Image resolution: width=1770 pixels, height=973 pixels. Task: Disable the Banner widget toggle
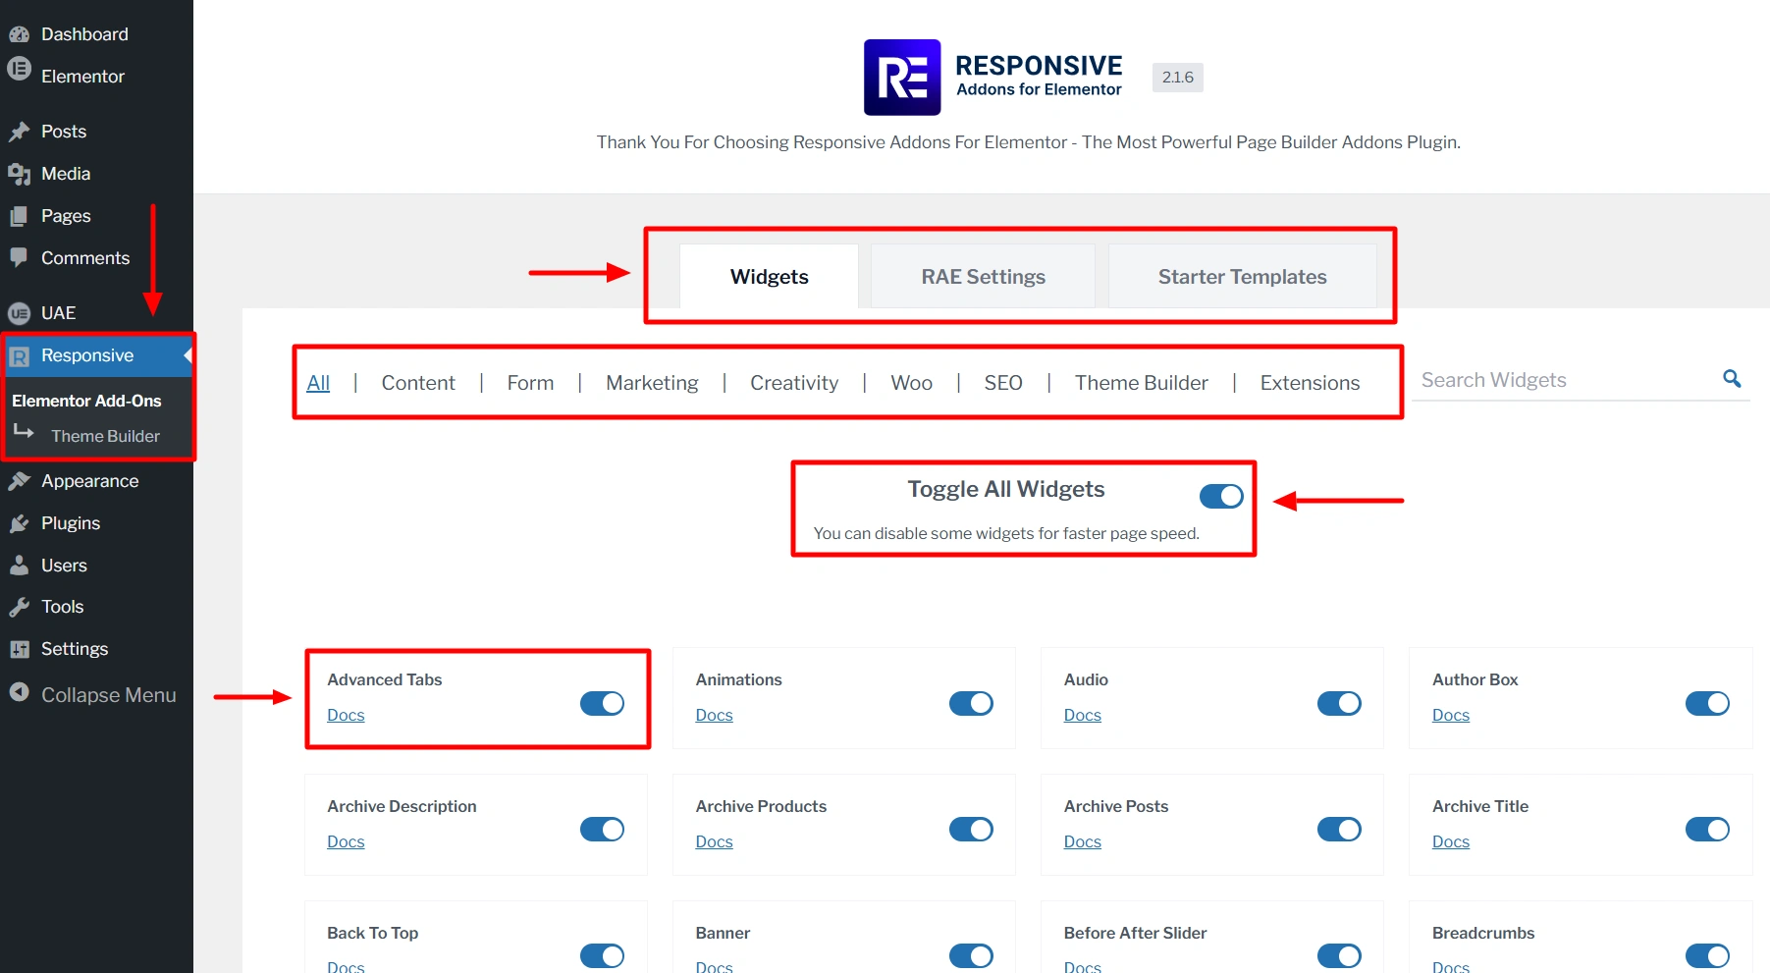point(971,956)
